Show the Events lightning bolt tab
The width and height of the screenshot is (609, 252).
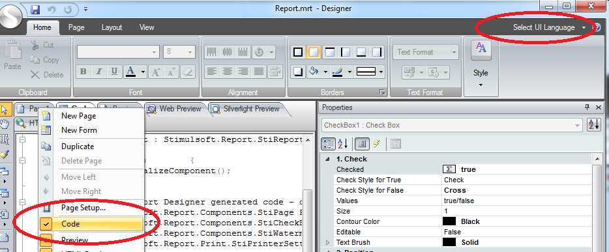(376, 144)
